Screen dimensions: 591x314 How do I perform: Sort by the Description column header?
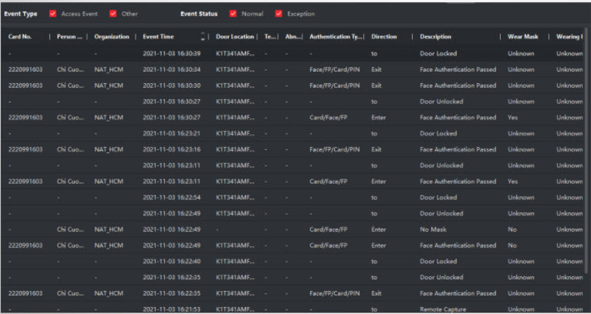point(436,37)
